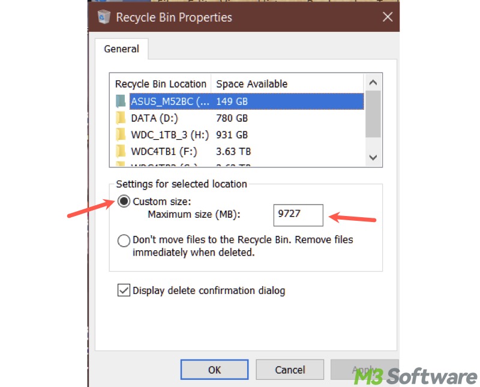Click the Recycle Bin icon in title bar

click(103, 17)
